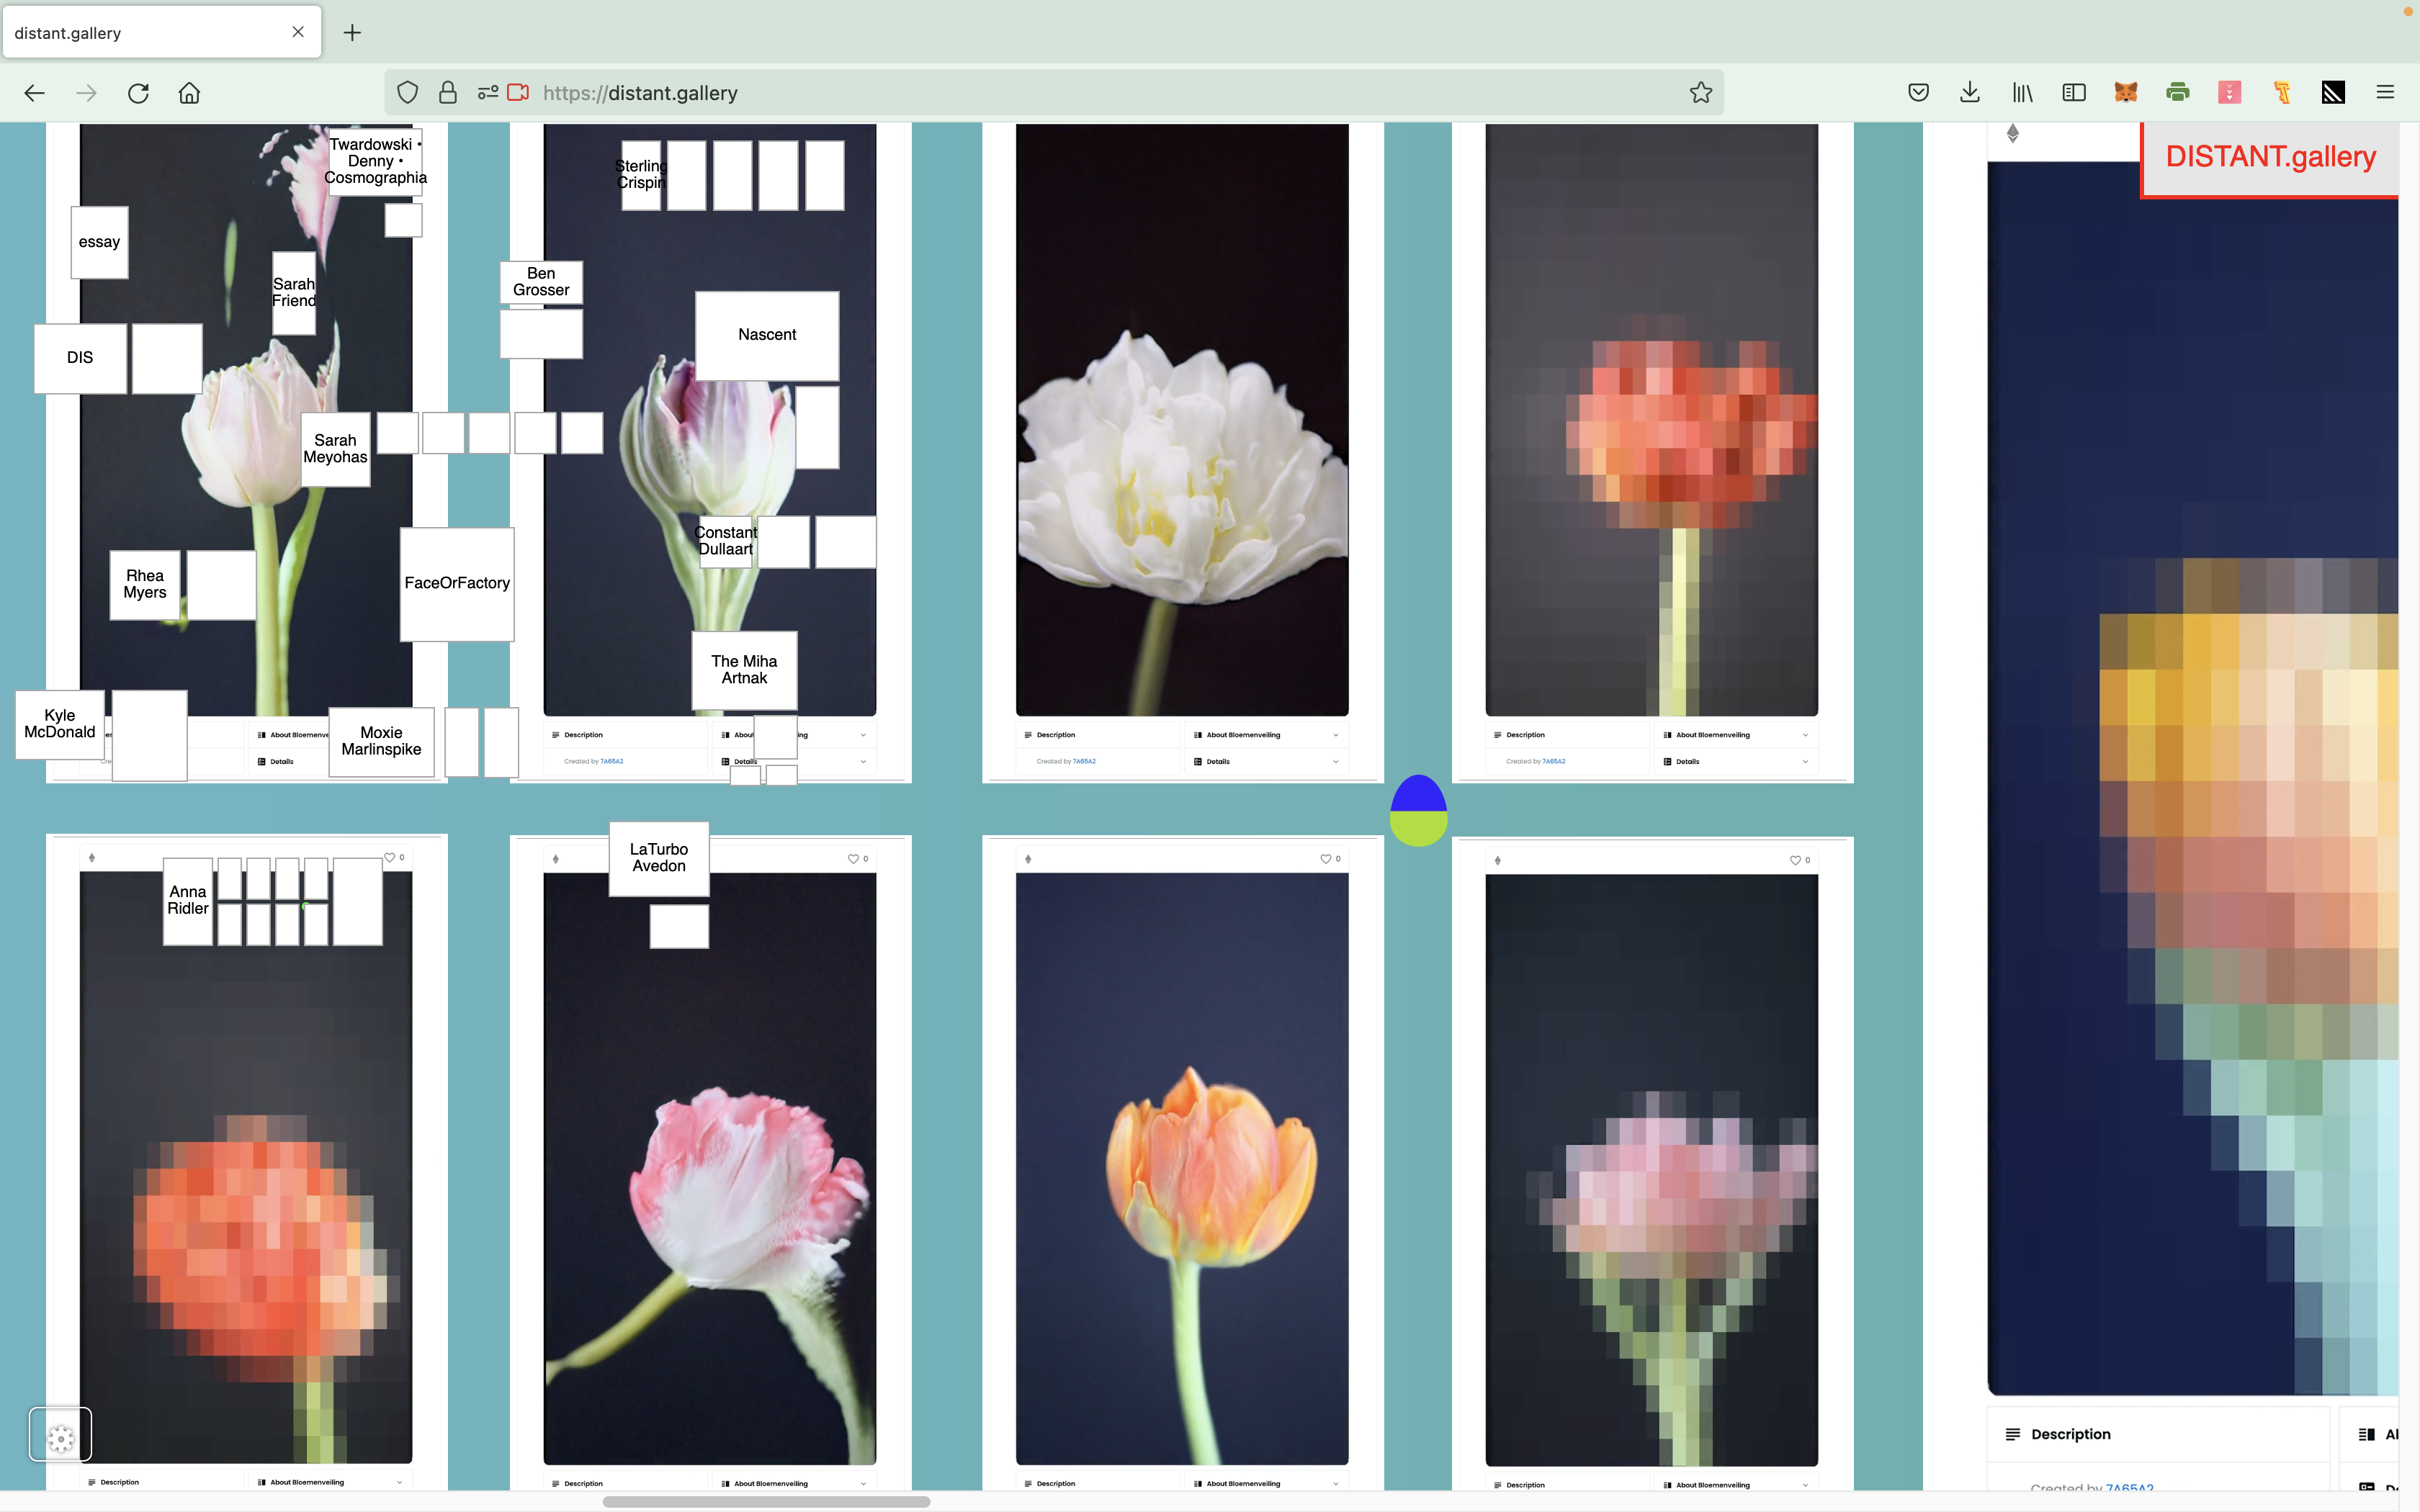Click the yellow key extension icon
The image size is (2420, 1512).
2281,93
